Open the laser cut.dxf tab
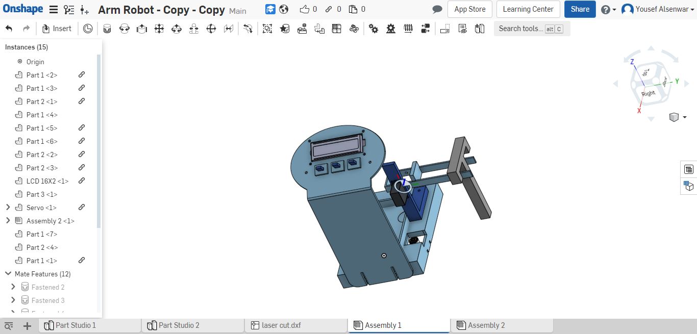The width and height of the screenshot is (697, 334). [x=281, y=325]
